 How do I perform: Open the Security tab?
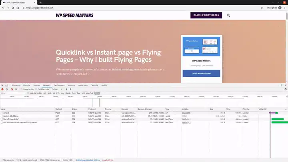[x=94, y=85]
